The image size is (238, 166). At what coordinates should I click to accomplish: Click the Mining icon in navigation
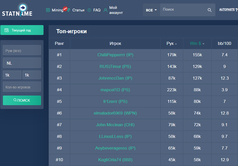[48, 10]
